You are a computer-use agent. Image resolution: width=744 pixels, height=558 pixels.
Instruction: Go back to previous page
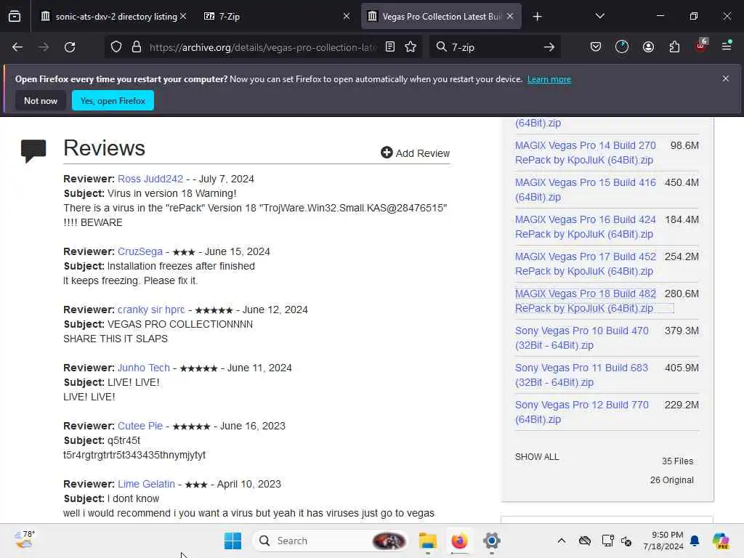click(17, 47)
